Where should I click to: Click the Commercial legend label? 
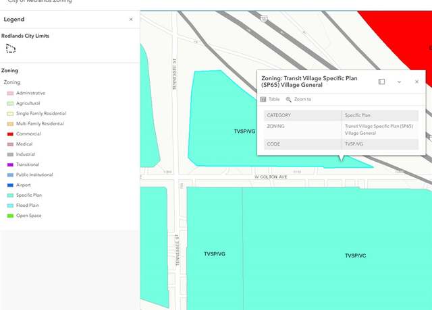point(28,134)
